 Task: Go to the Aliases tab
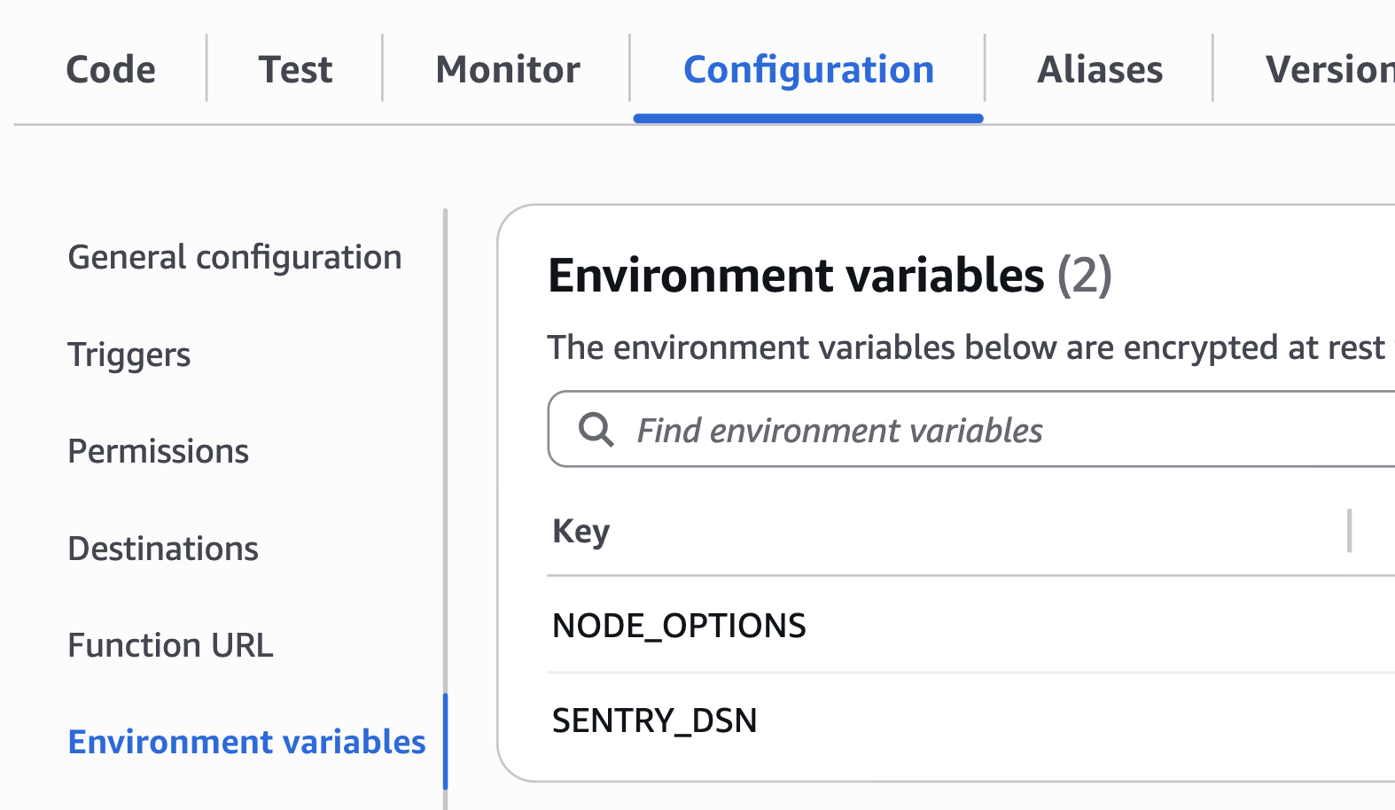(x=1100, y=69)
